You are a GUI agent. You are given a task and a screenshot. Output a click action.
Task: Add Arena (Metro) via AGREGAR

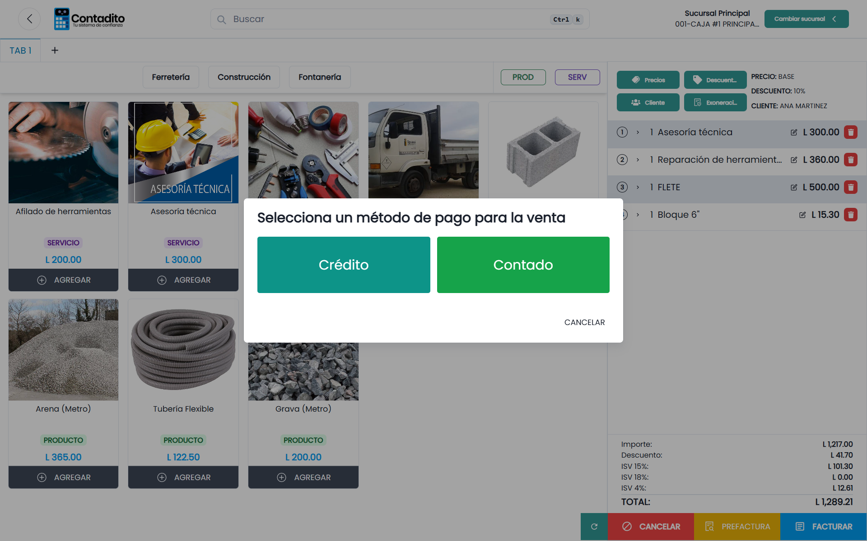tap(63, 477)
